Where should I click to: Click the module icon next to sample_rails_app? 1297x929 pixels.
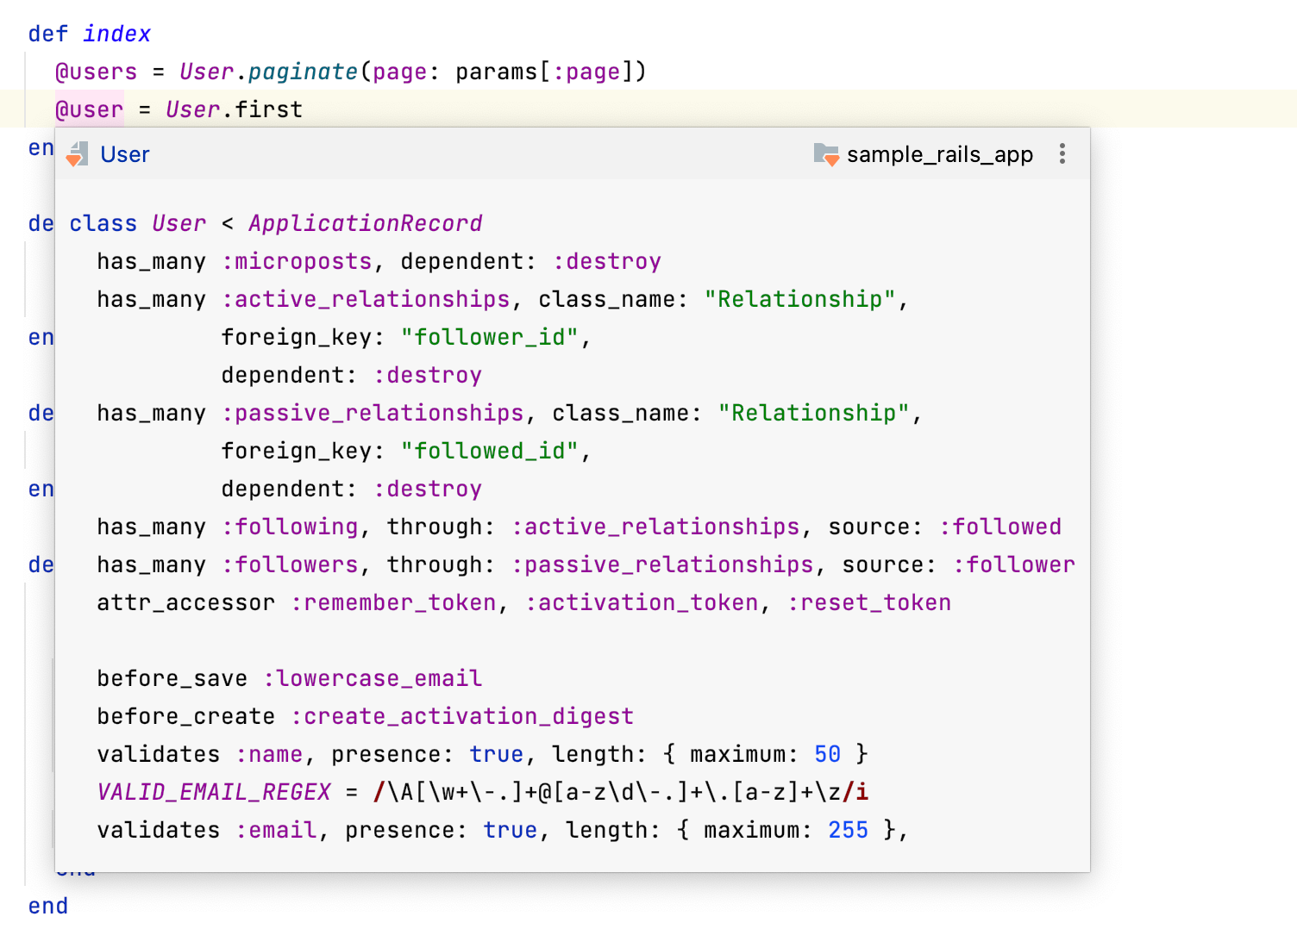click(x=824, y=154)
